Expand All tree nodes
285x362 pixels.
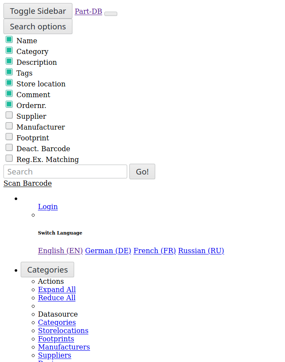click(57, 289)
